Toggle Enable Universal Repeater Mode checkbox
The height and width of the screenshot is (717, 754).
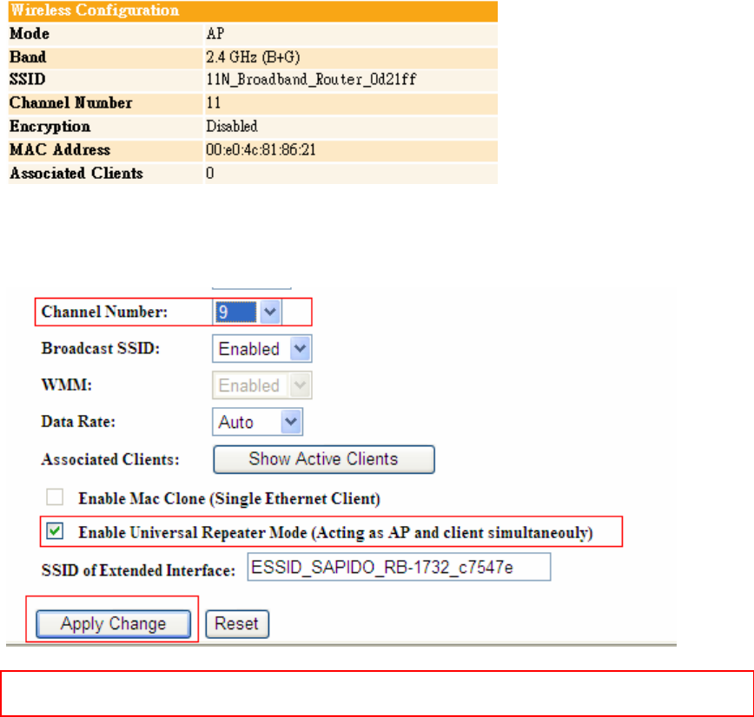[x=55, y=531]
